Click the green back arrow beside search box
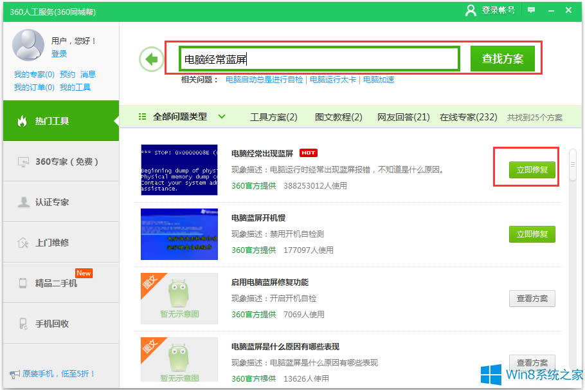585x390 pixels. [x=151, y=59]
